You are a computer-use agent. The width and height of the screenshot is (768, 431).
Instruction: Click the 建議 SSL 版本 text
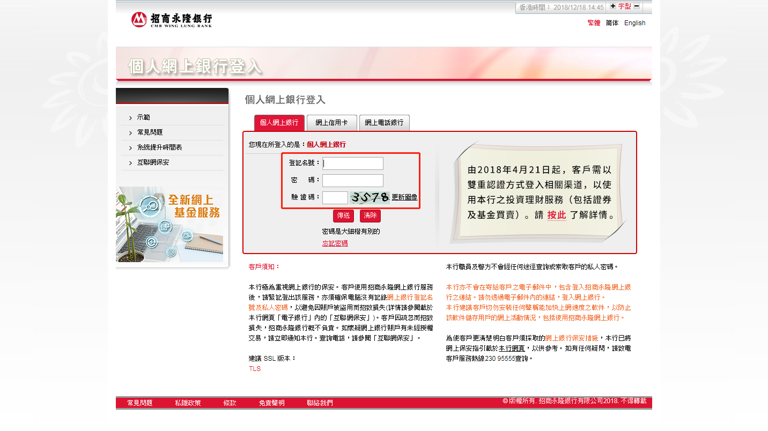point(272,359)
